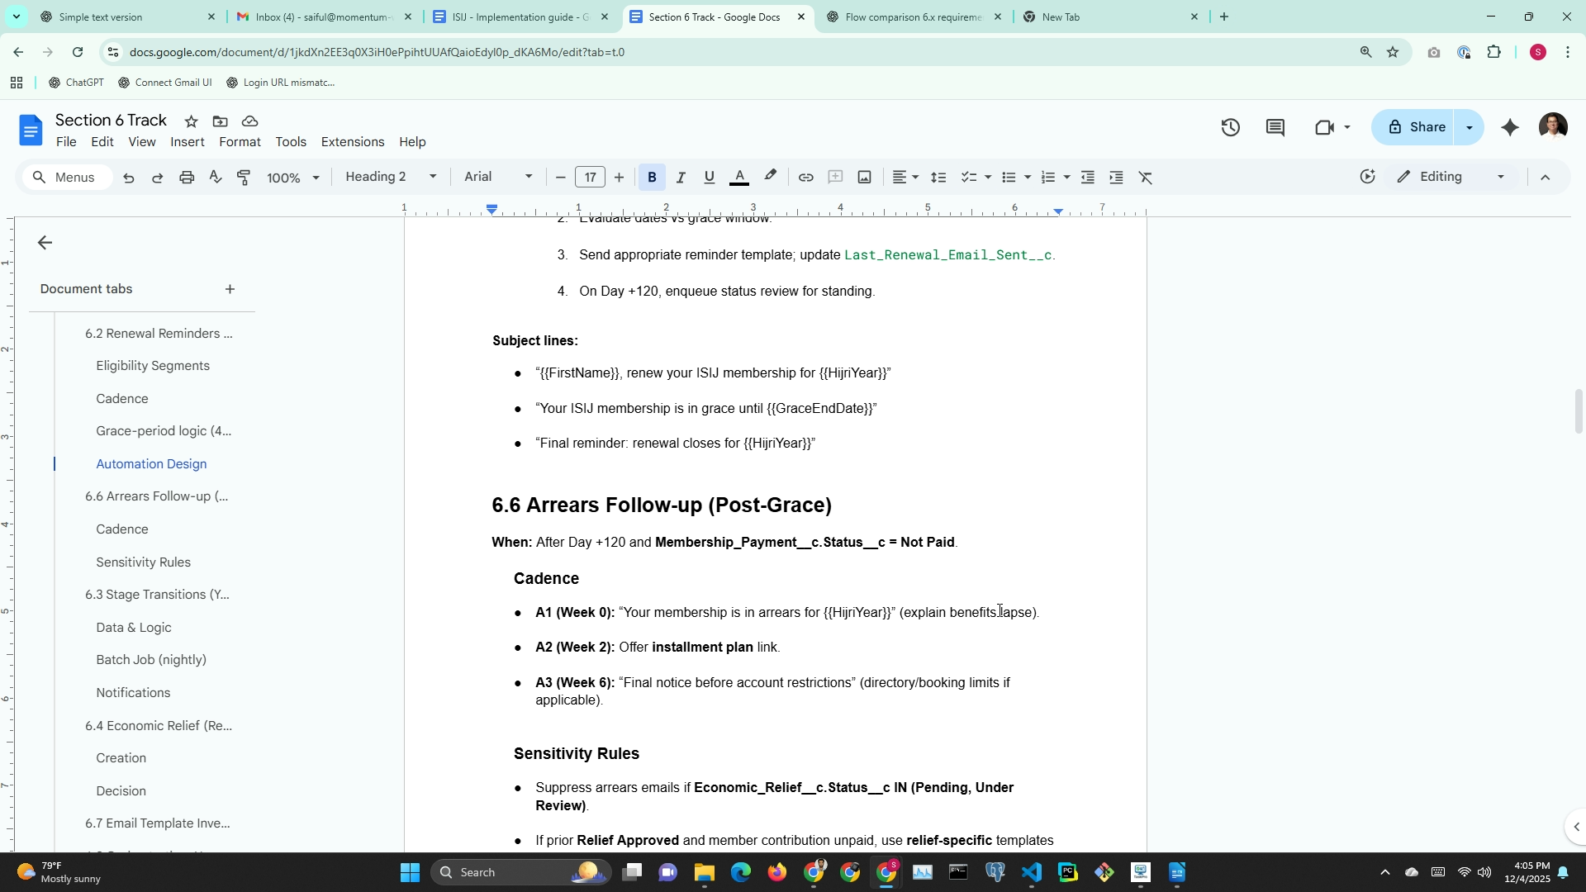Click the clear formatting icon
1586x892 pixels.
(1146, 178)
